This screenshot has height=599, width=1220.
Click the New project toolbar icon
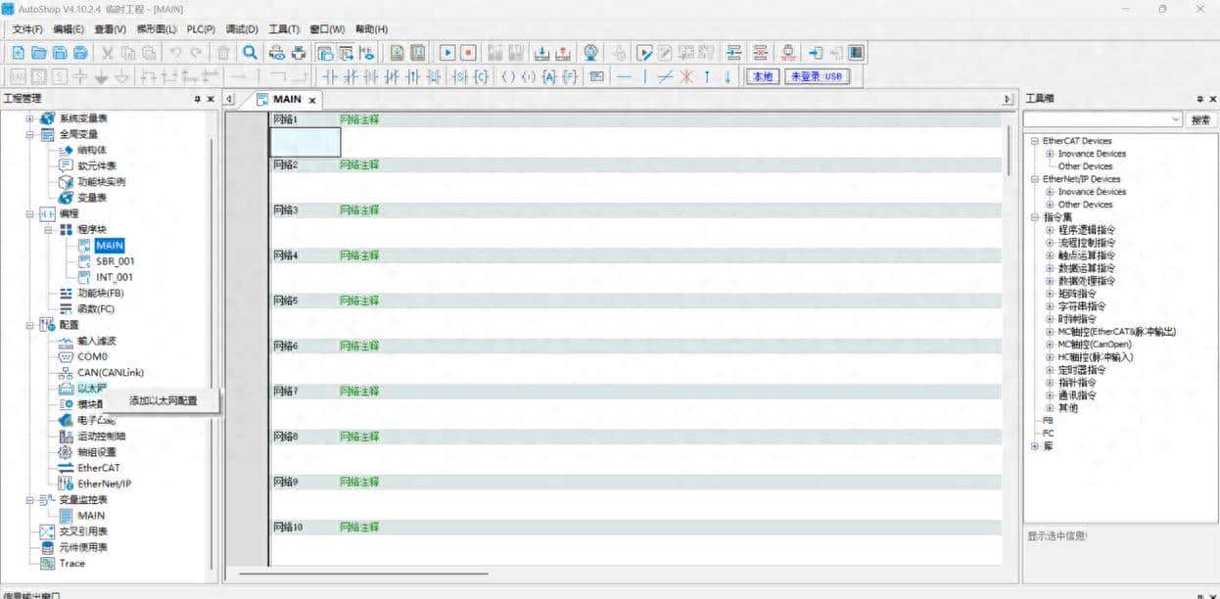point(18,53)
